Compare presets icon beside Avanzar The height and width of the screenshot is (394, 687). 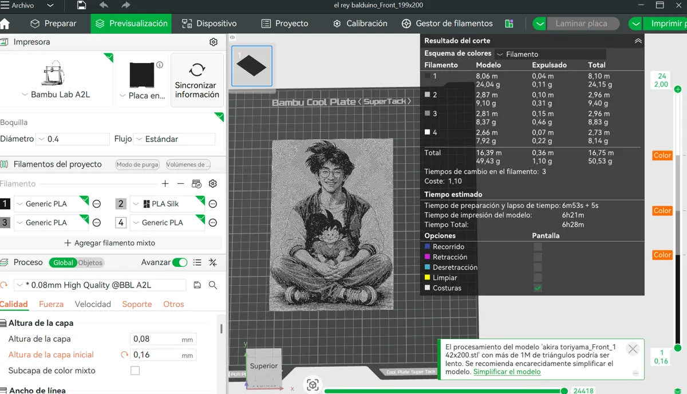click(x=213, y=262)
